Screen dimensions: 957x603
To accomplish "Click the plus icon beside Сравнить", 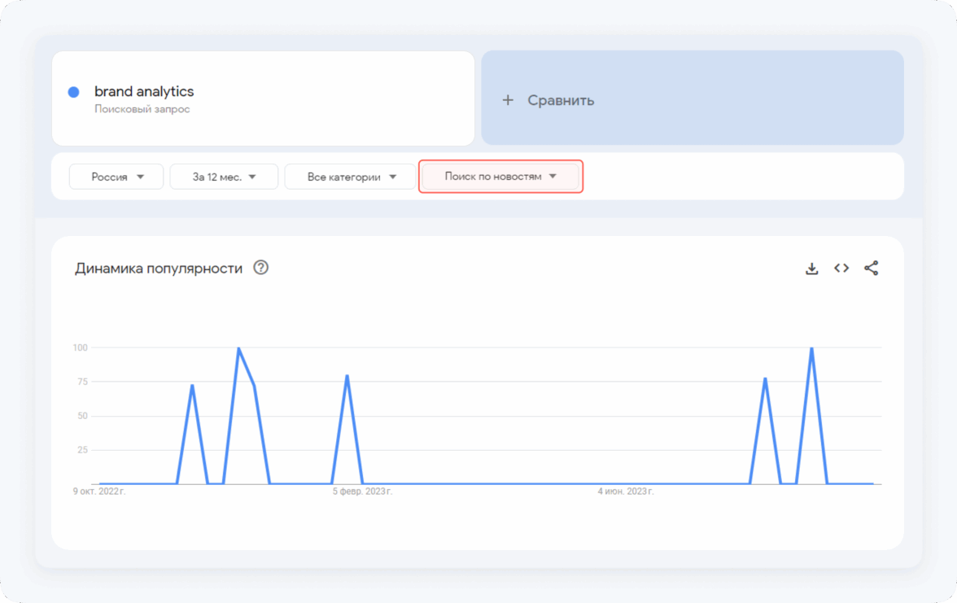I will click(508, 100).
